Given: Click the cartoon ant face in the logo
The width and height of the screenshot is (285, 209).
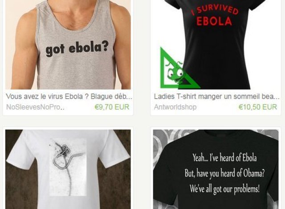Looking at the screenshot, I should point(176,73).
